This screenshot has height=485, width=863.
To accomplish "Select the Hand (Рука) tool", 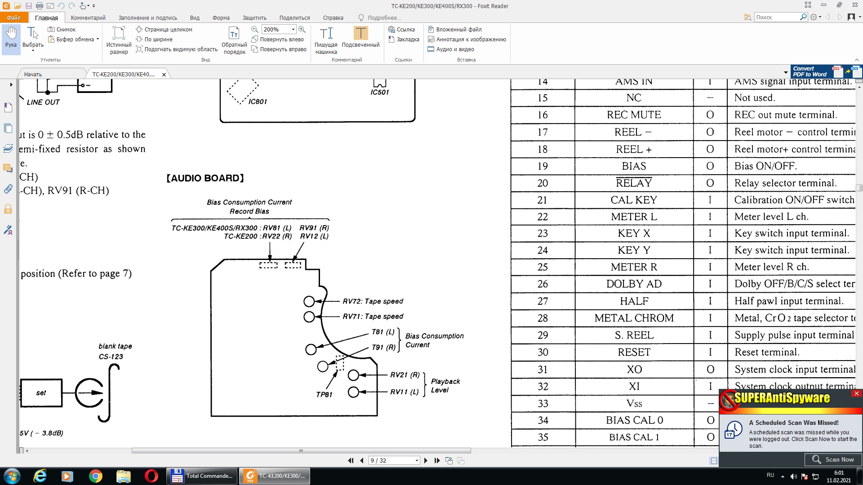I will [x=11, y=37].
